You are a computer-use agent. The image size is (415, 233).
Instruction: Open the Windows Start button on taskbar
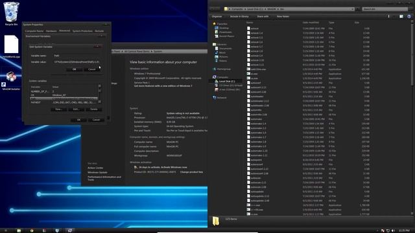[6, 230]
